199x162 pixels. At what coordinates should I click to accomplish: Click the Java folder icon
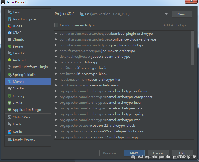click(x=10, y=12)
